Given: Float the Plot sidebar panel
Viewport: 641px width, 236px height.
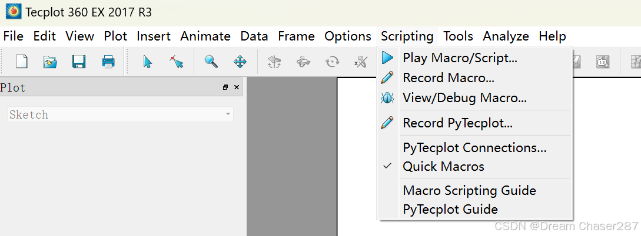Looking at the screenshot, I should tap(225, 87).
